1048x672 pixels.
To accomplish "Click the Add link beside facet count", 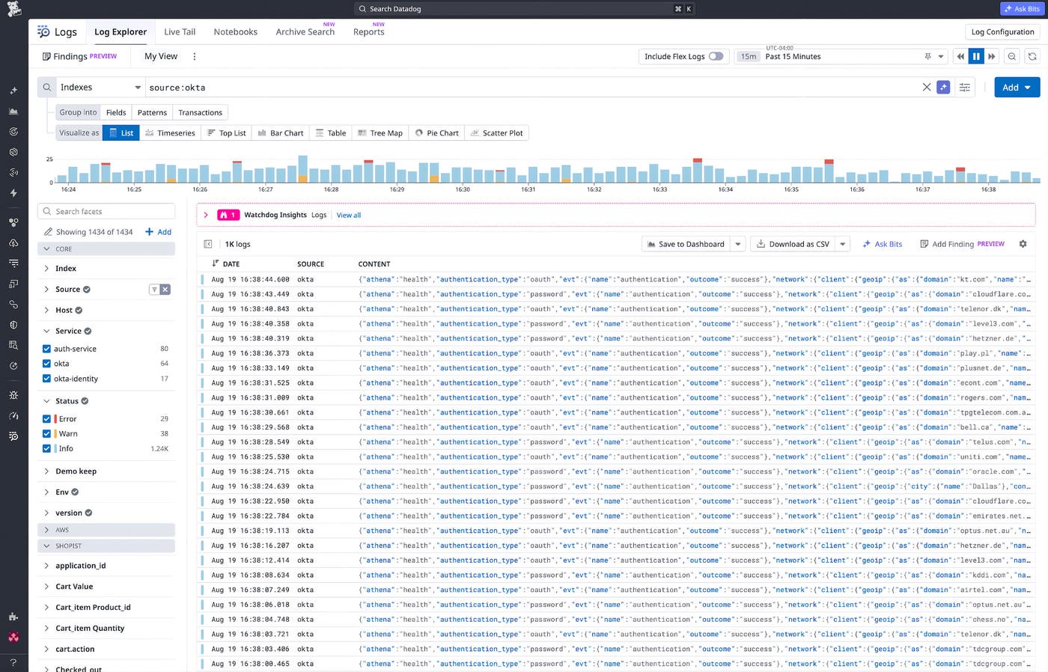I will pyautogui.click(x=159, y=232).
